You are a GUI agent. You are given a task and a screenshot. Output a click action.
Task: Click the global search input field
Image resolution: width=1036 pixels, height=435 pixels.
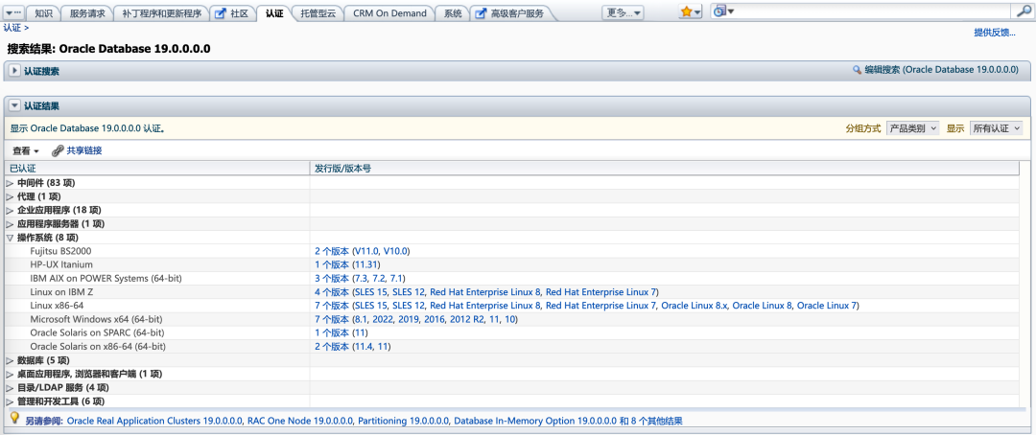(x=874, y=11)
